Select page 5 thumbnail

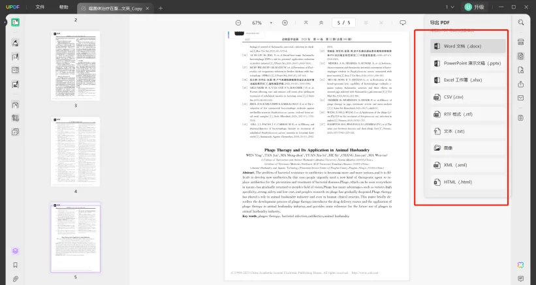click(76, 237)
